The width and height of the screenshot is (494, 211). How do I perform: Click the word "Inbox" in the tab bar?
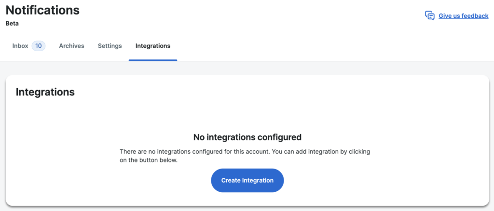click(20, 46)
